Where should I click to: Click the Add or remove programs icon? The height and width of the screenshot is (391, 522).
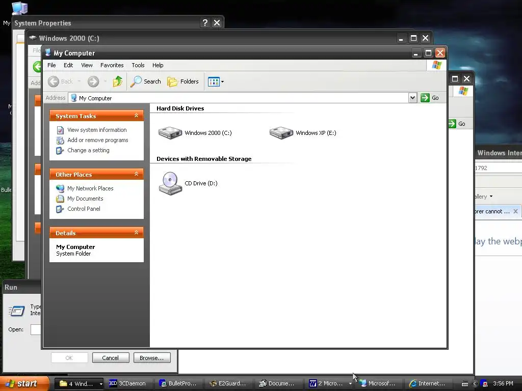pos(60,141)
